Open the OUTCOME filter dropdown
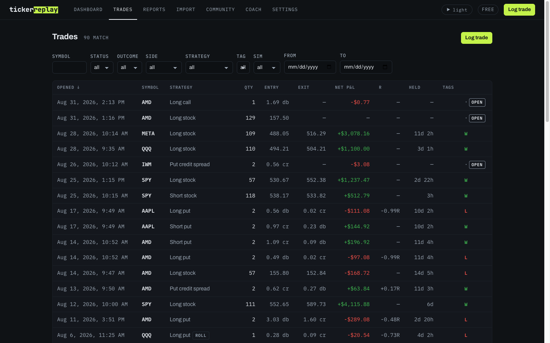Viewport: 550px width, 343px height. point(129,67)
